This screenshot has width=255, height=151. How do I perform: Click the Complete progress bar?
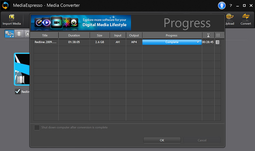172,42
